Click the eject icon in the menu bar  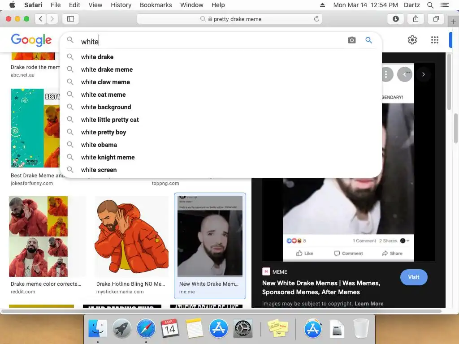point(322,5)
